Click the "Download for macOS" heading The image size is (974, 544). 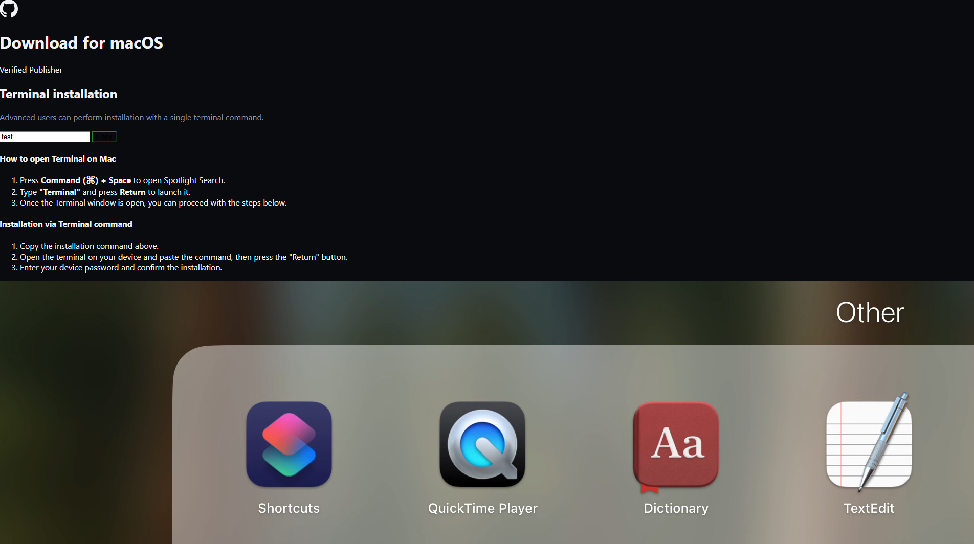[x=81, y=43]
